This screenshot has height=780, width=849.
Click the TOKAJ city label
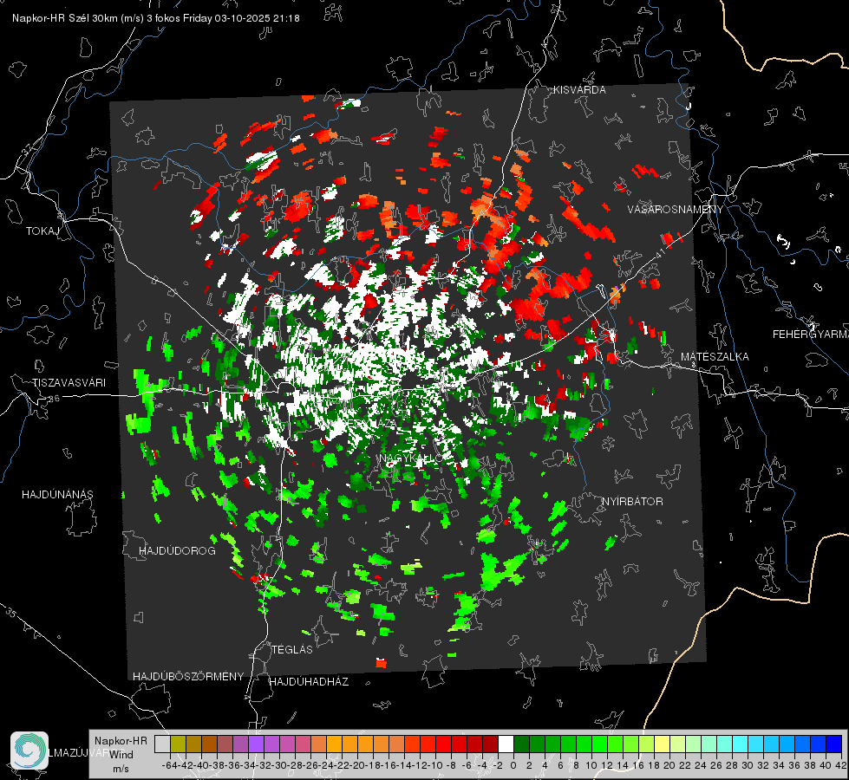(42, 231)
